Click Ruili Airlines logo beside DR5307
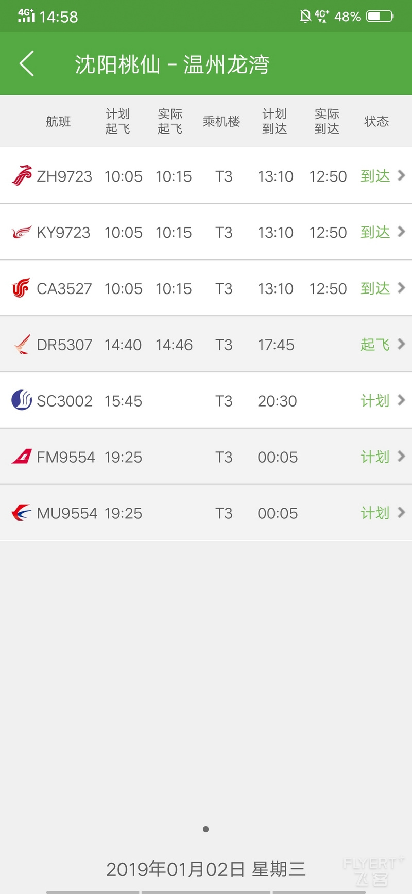 coord(22,345)
